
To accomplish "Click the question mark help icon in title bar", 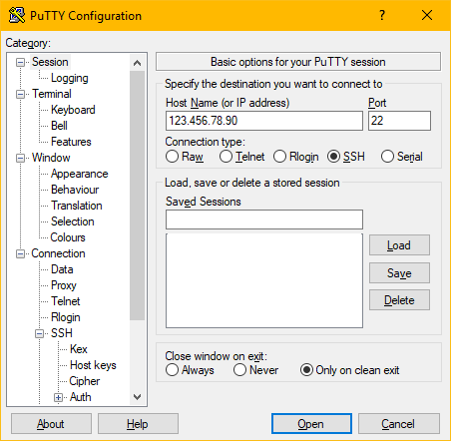I will coord(382,15).
